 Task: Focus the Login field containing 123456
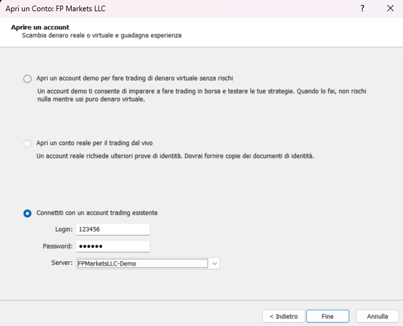(x=112, y=229)
